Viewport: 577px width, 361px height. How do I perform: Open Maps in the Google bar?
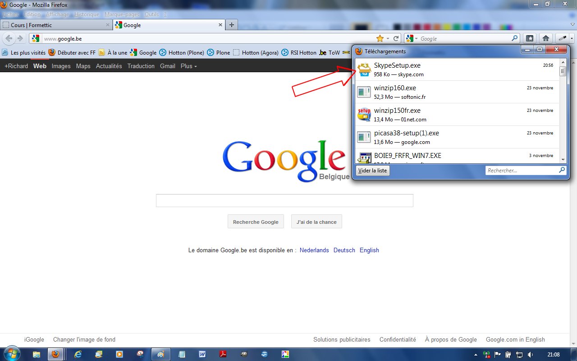click(83, 66)
